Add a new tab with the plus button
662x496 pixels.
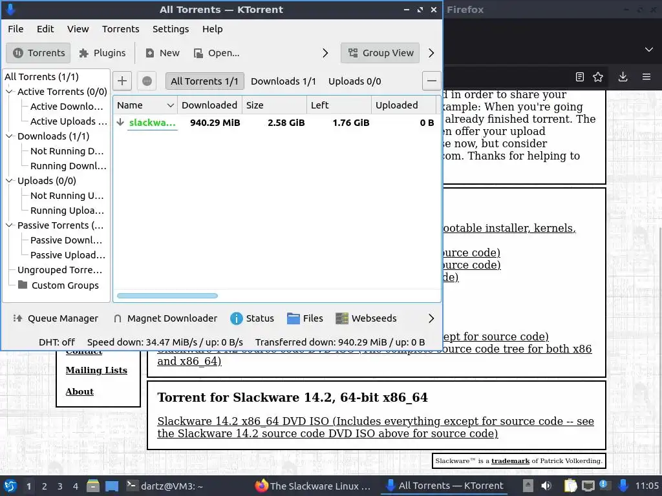(122, 81)
